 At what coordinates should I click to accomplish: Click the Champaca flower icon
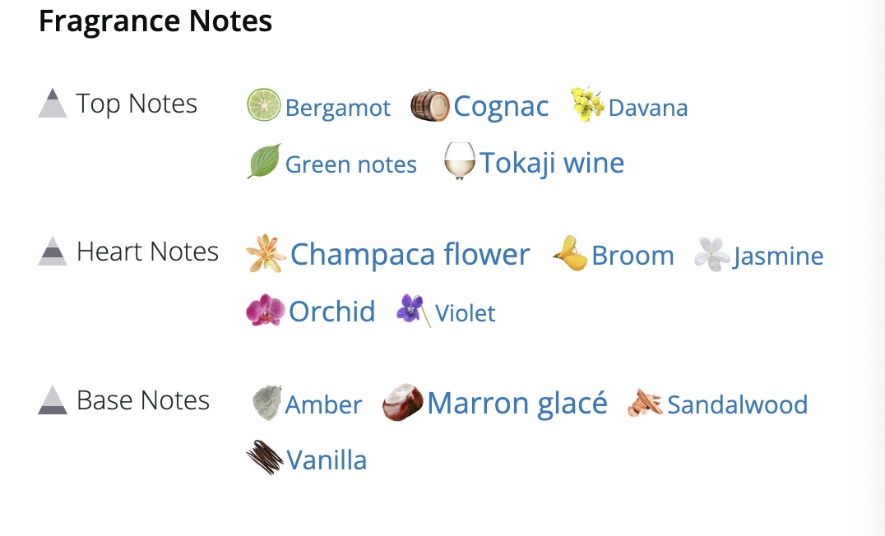tap(266, 254)
